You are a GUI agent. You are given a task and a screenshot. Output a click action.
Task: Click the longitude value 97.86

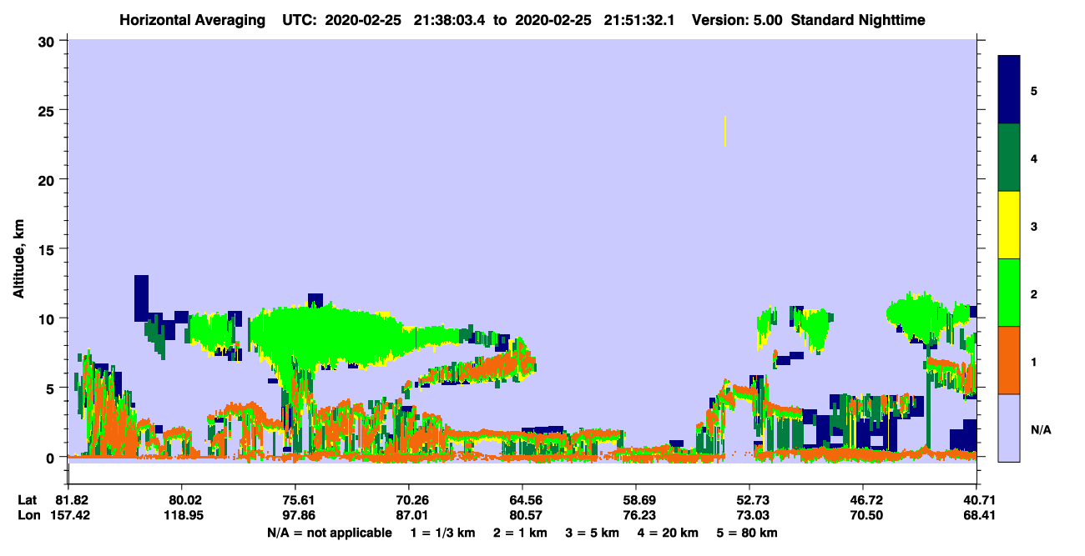[x=296, y=515]
